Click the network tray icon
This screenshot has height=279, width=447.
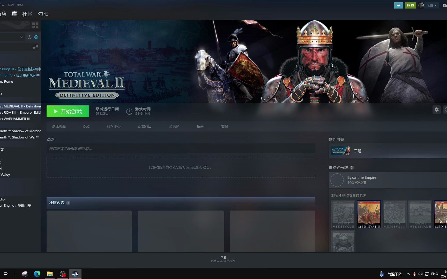click(x=427, y=274)
